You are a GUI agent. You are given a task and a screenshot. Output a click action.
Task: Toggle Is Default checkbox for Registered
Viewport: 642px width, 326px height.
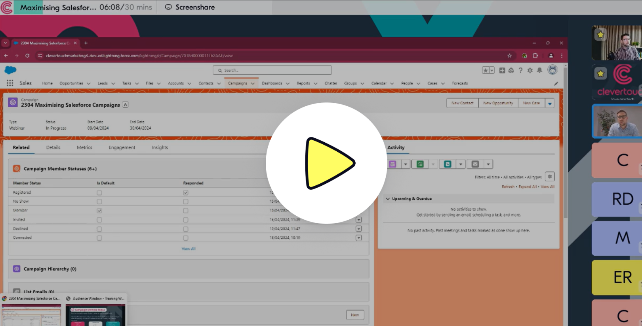(99, 192)
